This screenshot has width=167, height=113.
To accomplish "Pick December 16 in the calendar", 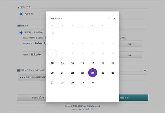I will coord(83,63).
